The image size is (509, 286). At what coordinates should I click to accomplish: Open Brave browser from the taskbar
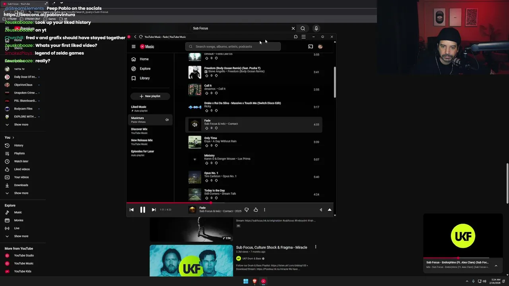[254, 281]
